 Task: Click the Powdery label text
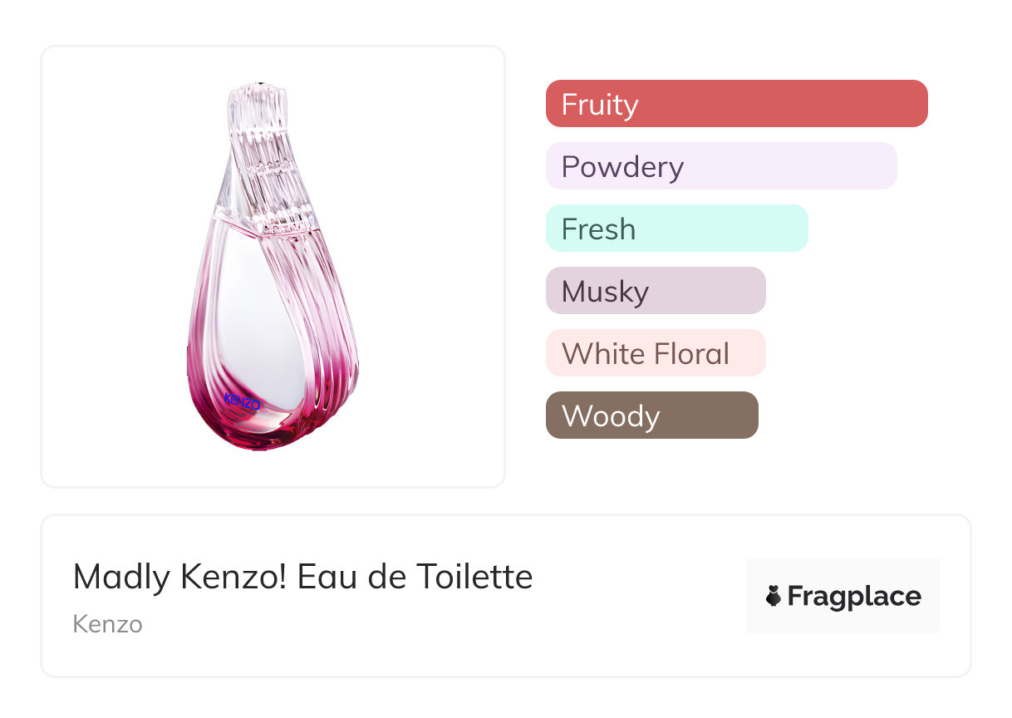click(622, 167)
